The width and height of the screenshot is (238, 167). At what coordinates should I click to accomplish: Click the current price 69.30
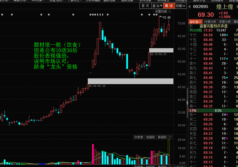pos(206,15)
